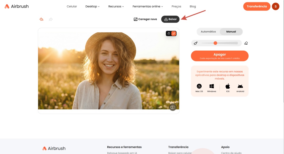Select the orange brush tool on image
Screen dimensions: 284x154
174,34
